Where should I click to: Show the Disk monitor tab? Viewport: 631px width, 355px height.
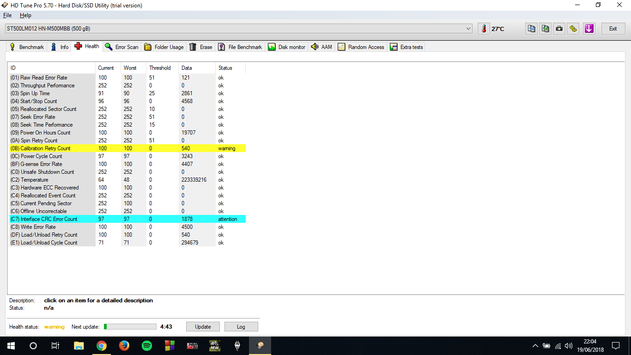(287, 47)
